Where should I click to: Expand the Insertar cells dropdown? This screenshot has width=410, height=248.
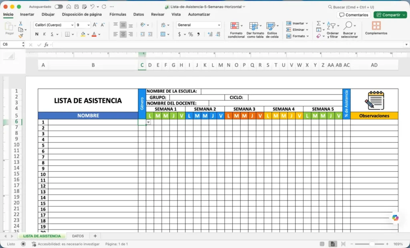[307, 23]
